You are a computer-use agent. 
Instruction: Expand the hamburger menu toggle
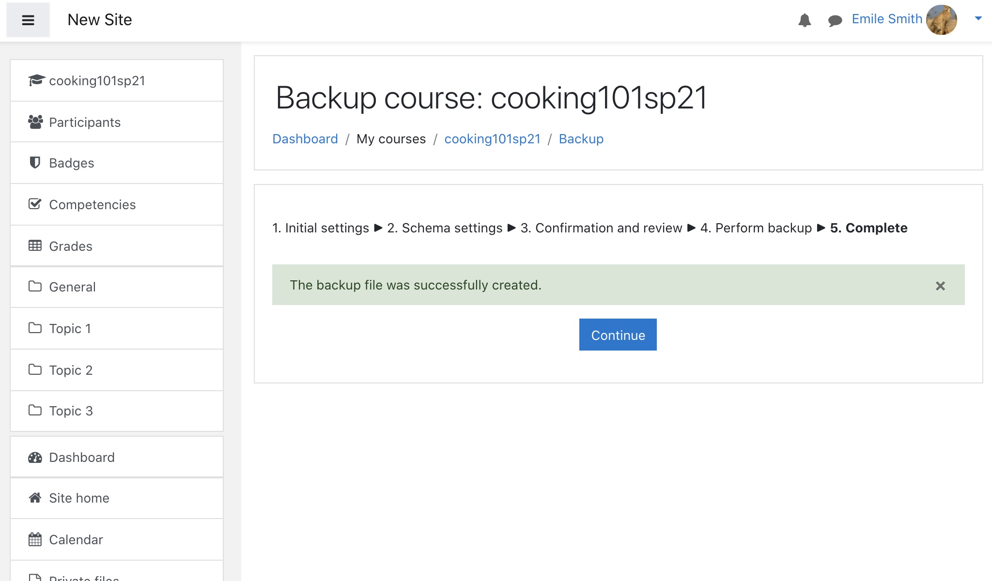tap(29, 19)
